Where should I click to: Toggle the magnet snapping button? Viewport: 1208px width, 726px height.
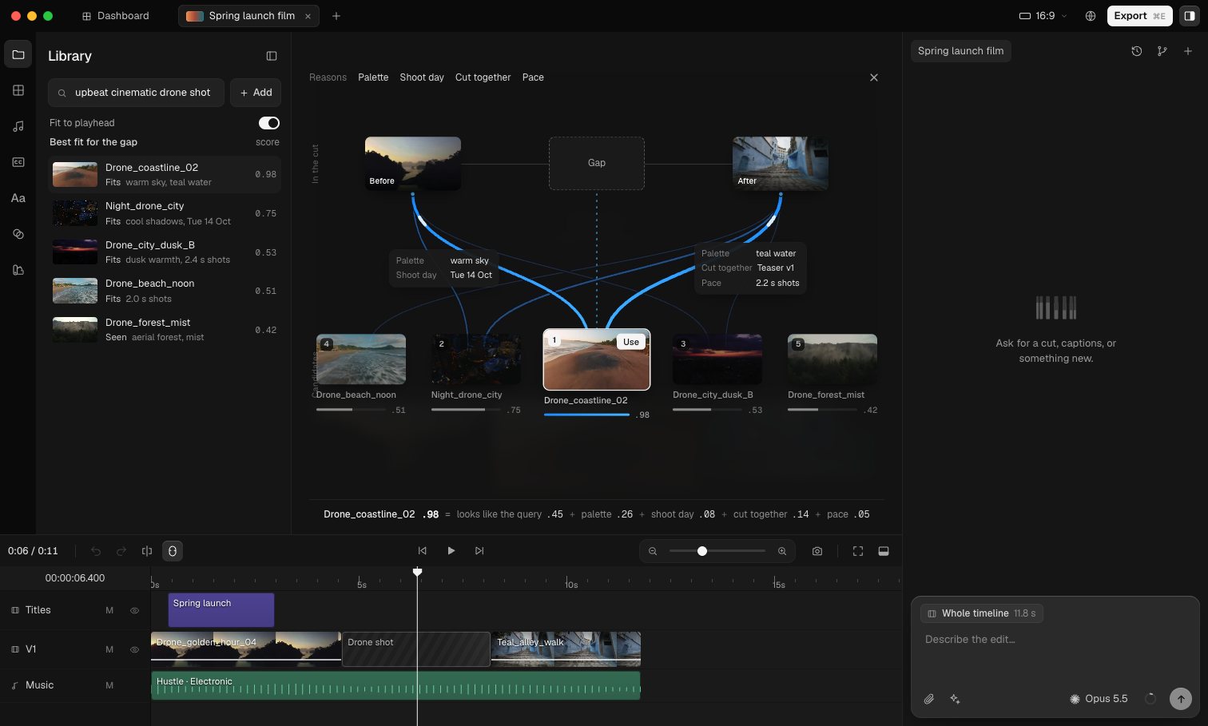coord(173,551)
